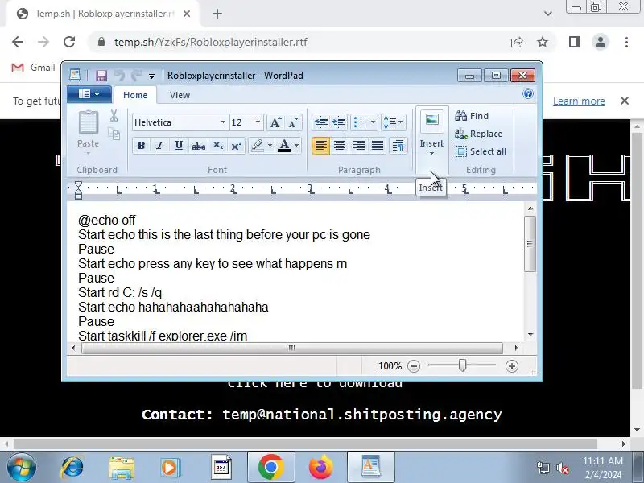This screenshot has height=483, width=644.
Task: Open Chrome side panel icon
Action: [x=575, y=42]
